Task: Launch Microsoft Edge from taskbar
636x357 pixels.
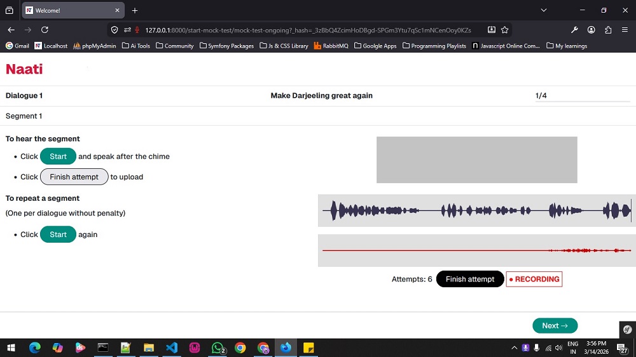Action: point(35,347)
